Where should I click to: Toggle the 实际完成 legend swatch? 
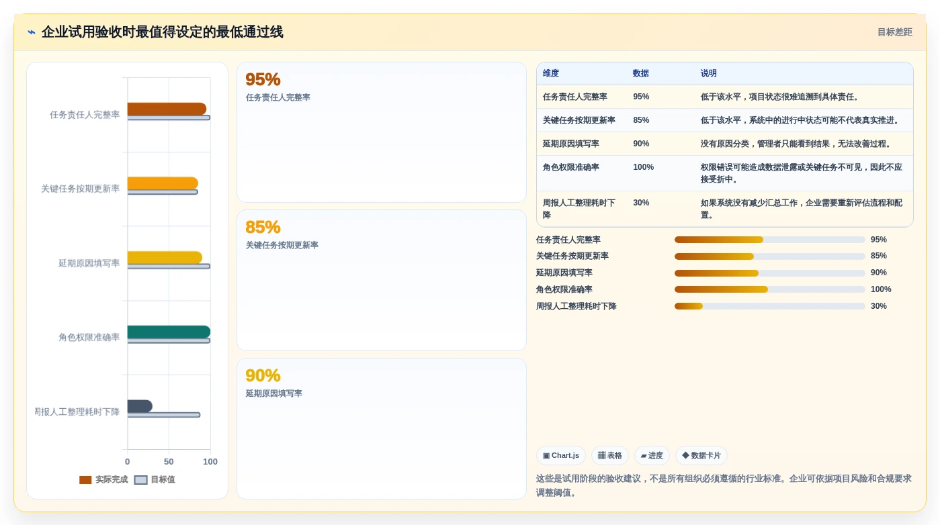(85, 480)
